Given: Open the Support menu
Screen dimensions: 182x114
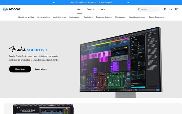Looking at the screenshot, I should (x=91, y=9).
